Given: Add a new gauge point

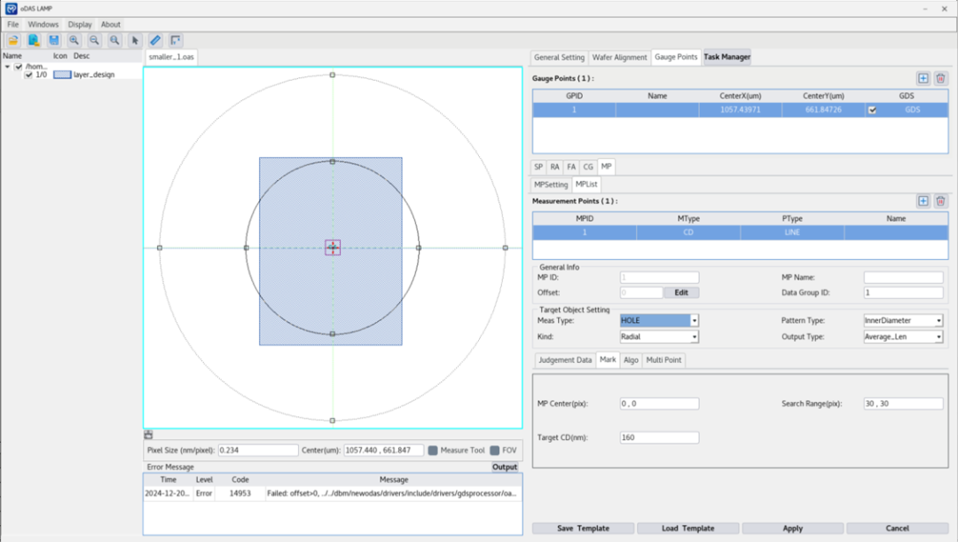Looking at the screenshot, I should (x=923, y=79).
